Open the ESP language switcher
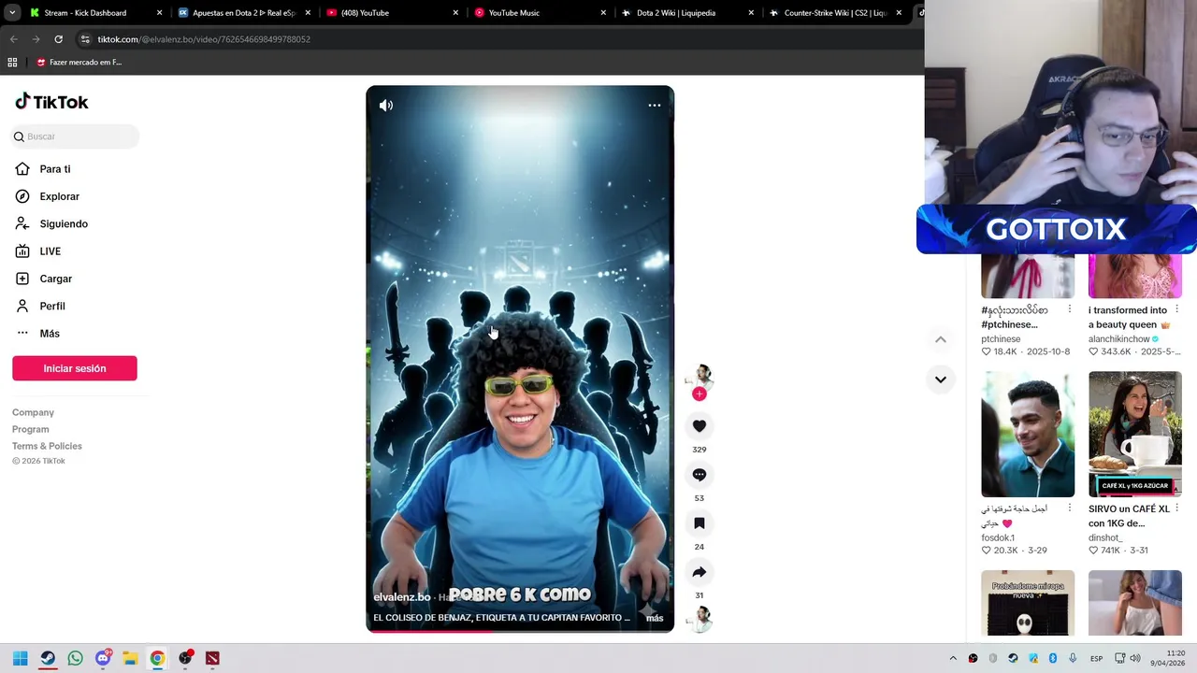Image resolution: width=1197 pixels, height=673 pixels. point(1096,658)
